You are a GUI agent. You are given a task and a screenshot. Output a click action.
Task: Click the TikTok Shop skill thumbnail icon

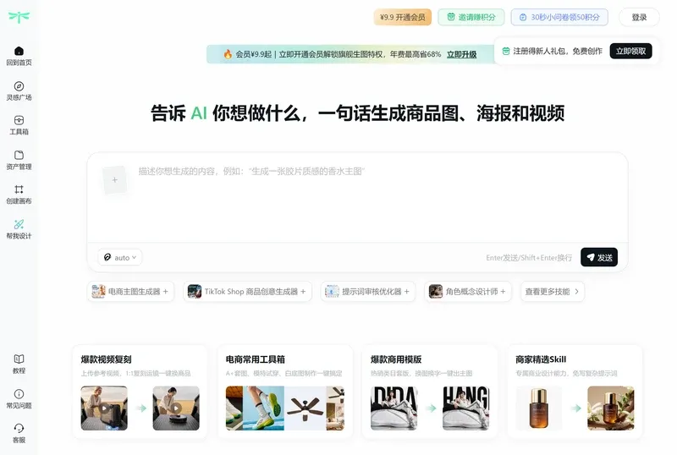point(195,292)
